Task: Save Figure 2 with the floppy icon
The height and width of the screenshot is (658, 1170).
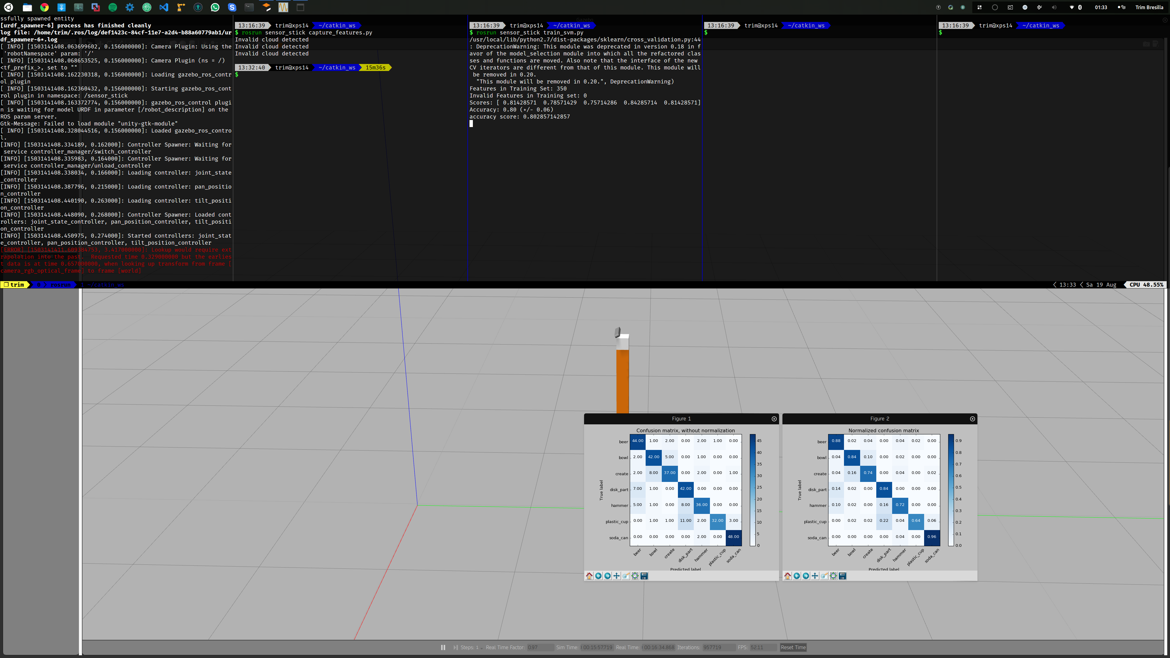Action: 842,576
